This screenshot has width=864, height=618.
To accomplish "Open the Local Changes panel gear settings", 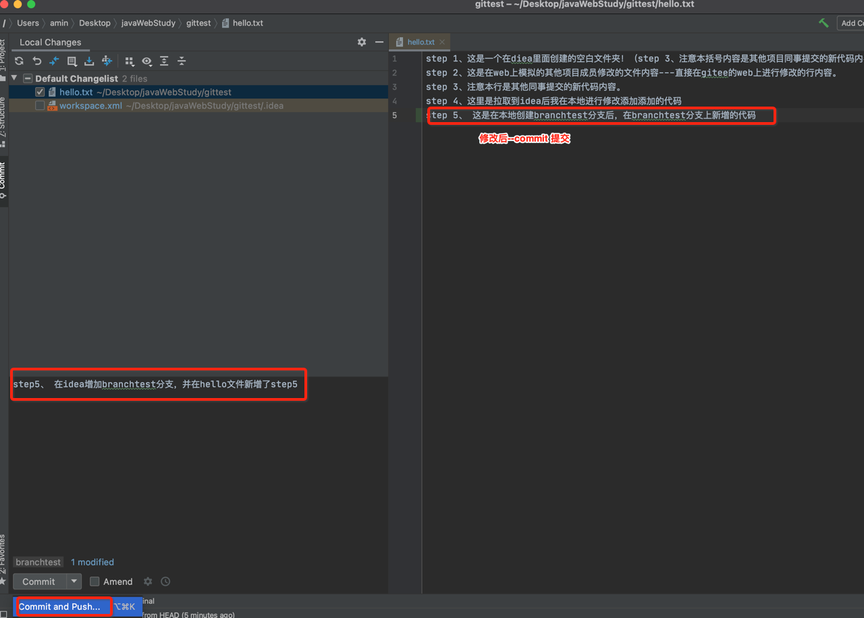I will [362, 42].
